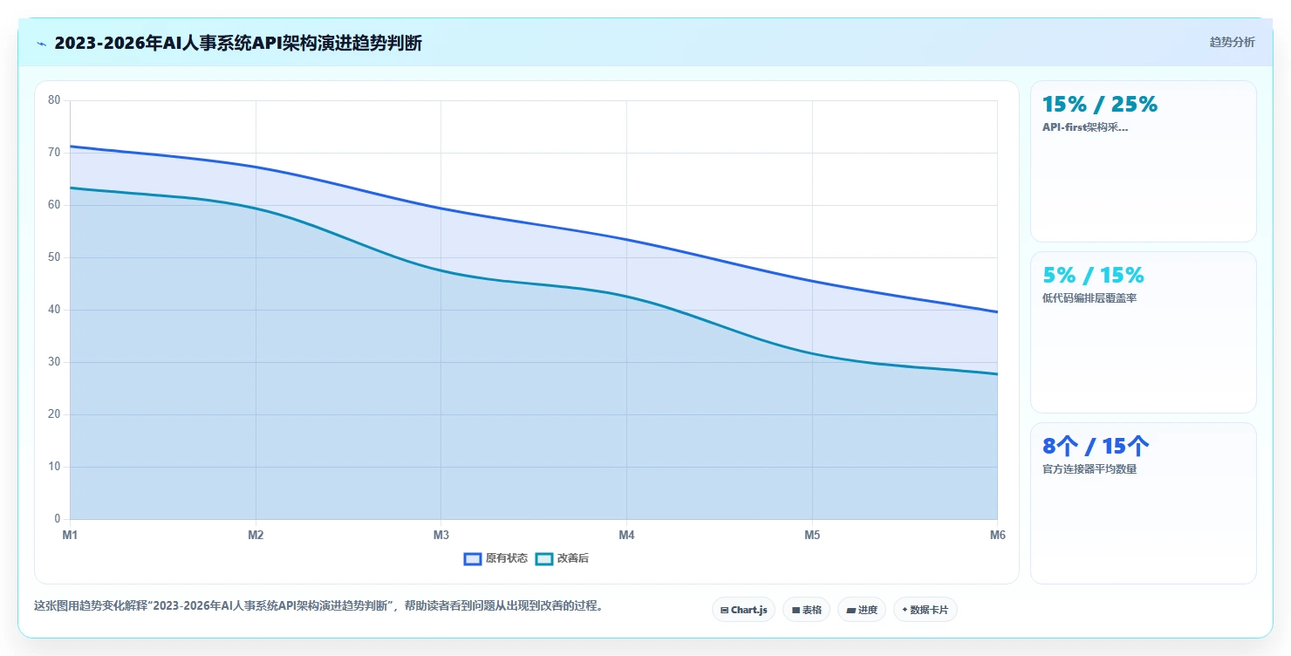
Task: Select the Chart.js tag
Action: pos(743,610)
